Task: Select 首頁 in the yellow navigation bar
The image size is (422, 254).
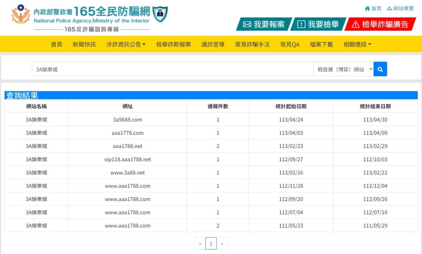Action: (56, 44)
